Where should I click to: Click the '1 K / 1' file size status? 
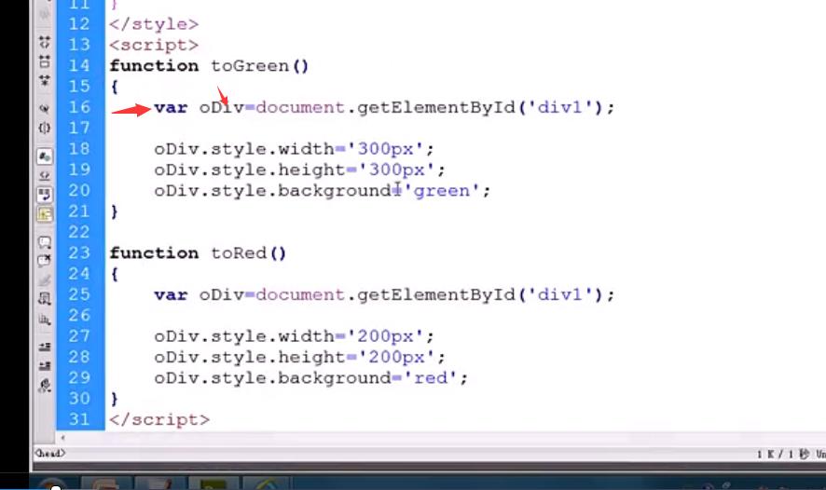(x=775, y=454)
